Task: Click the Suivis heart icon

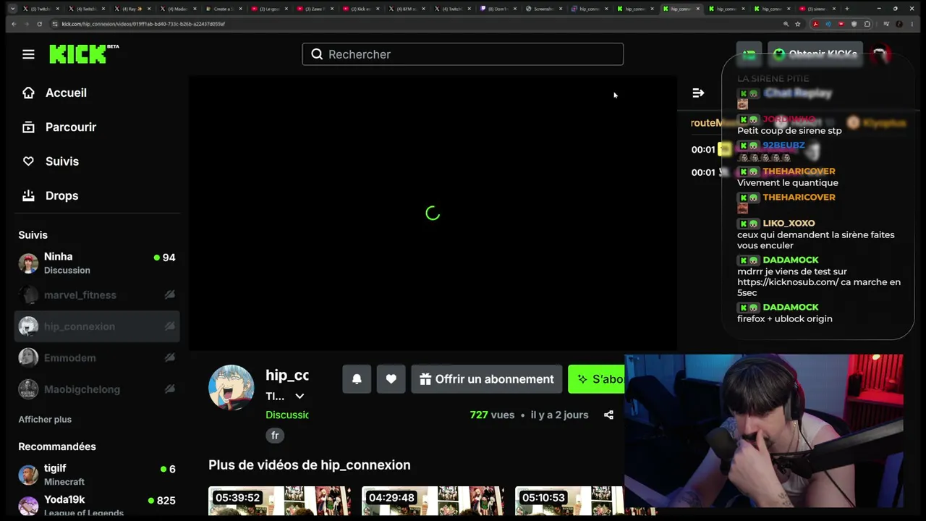Action: coord(28,161)
